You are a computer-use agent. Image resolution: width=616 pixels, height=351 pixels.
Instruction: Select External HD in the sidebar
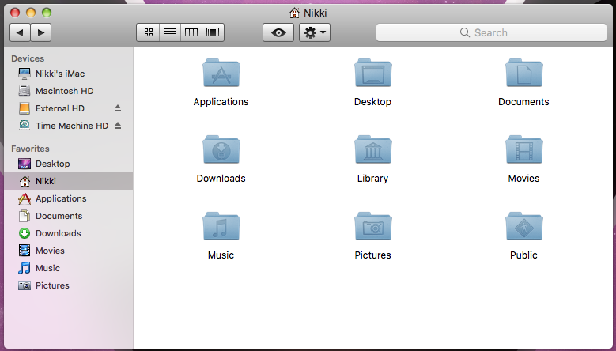click(x=69, y=108)
